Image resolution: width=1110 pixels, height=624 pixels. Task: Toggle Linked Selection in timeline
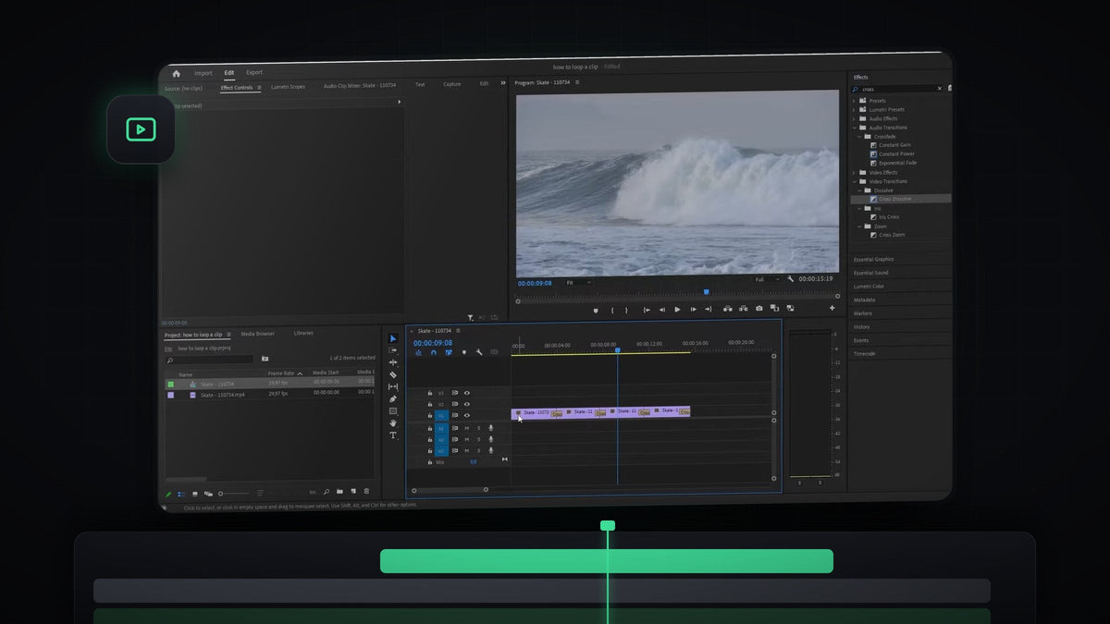449,352
